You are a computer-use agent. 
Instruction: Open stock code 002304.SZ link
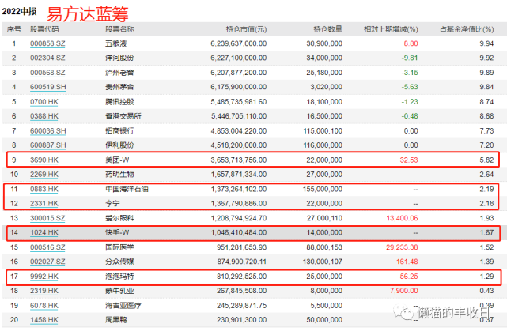48,58
